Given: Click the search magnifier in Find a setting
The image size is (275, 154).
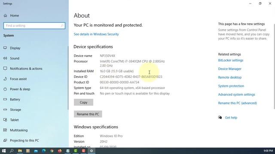Looking at the screenshot, I should 62,26.
